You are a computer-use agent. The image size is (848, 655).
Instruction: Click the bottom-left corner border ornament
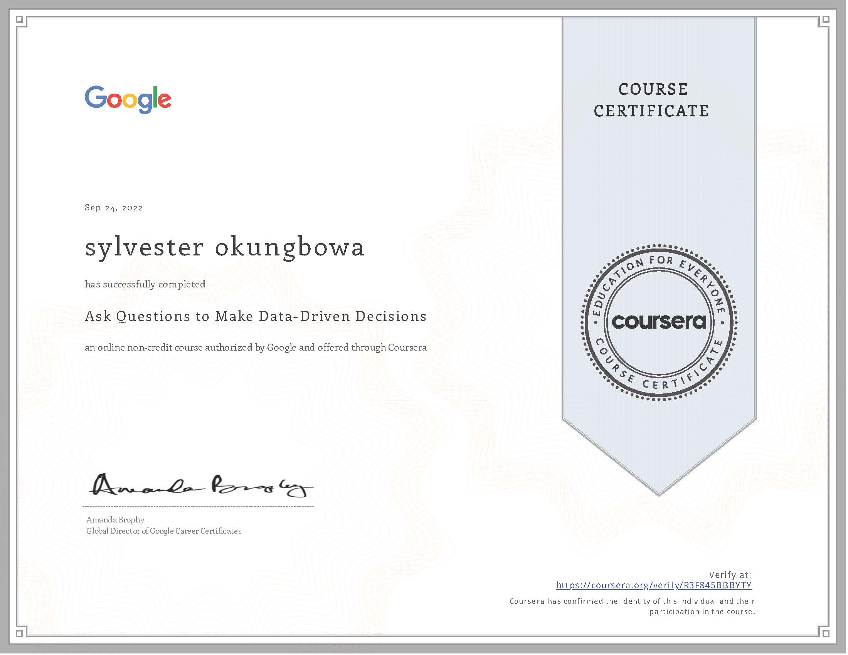point(20,634)
